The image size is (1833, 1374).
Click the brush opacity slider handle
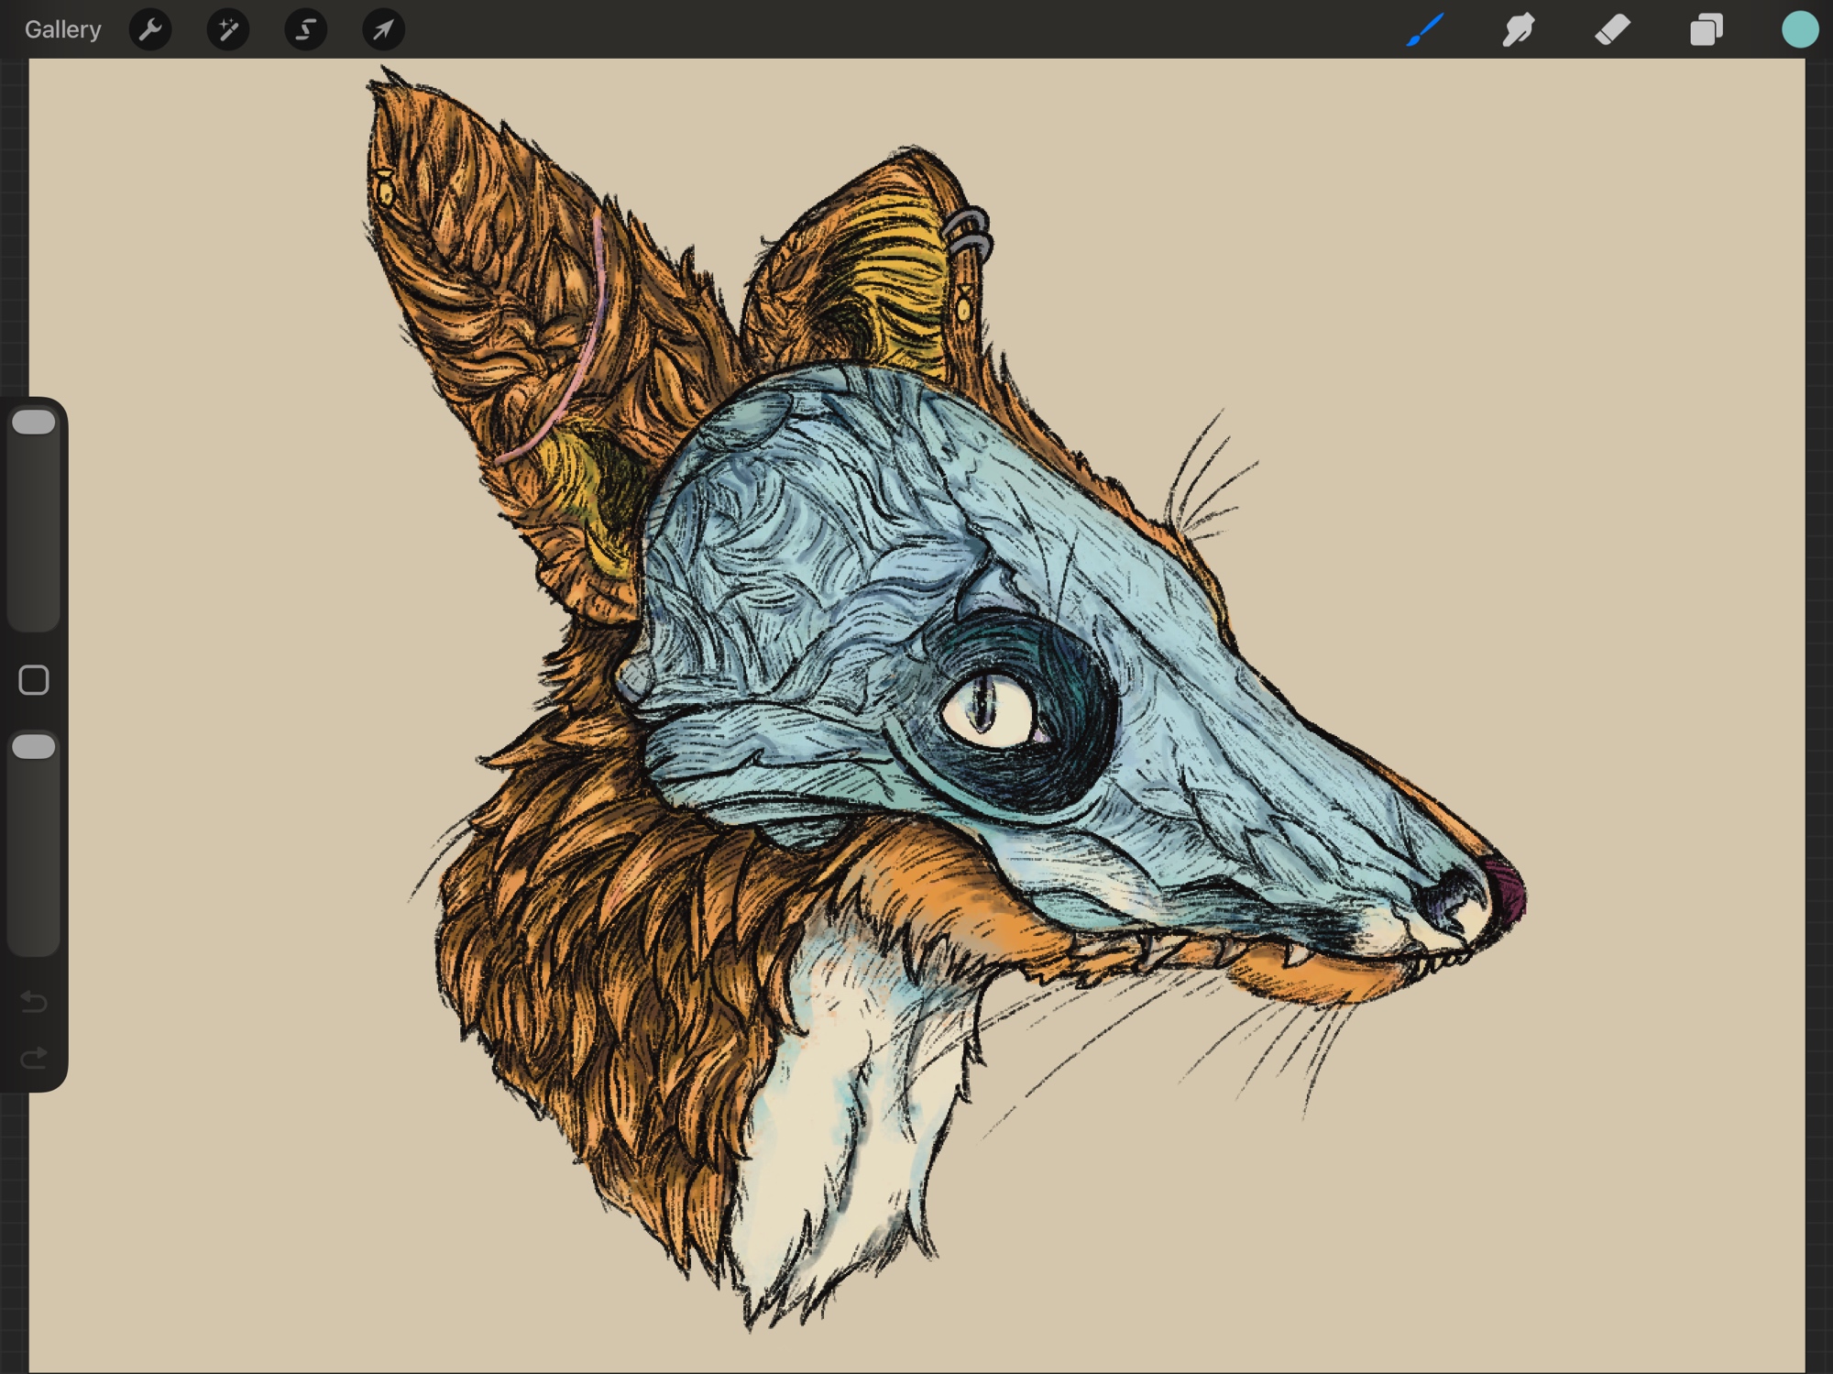34,746
